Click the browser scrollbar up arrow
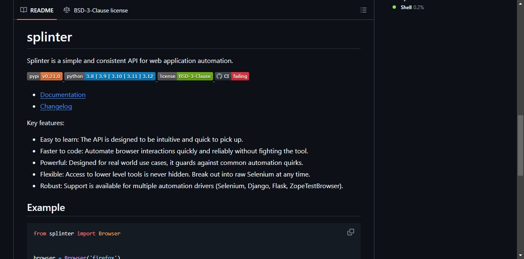Image resolution: width=524 pixels, height=259 pixels. point(520,3)
